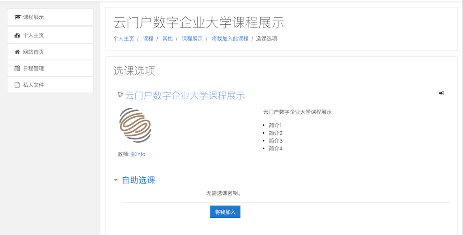Click the file icon beside 私人文件
Screen dimensions: 463x235
[17, 85]
